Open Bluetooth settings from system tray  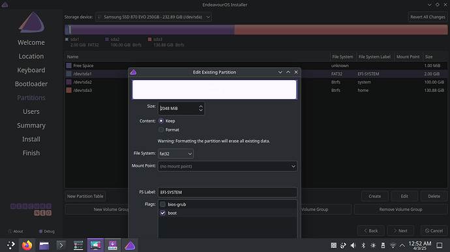[x=363, y=245]
